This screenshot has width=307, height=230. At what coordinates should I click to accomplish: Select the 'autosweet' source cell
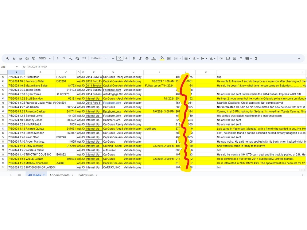(113, 150)
